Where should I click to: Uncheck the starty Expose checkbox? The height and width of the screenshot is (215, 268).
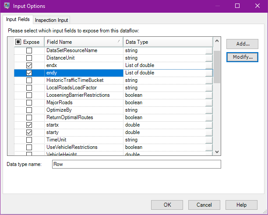point(29,132)
